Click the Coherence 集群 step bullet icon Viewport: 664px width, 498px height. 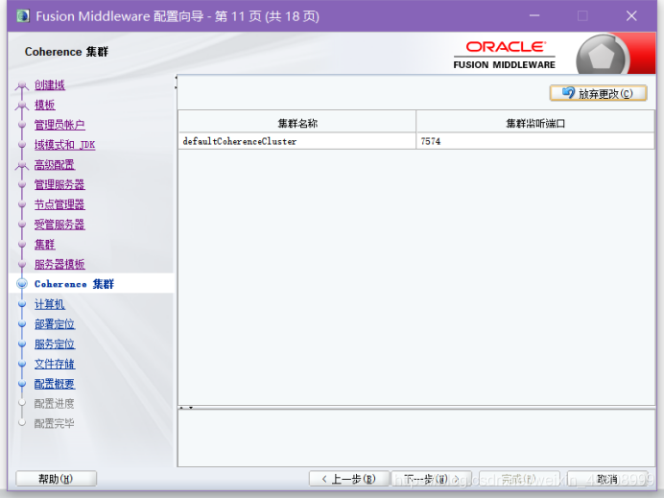(x=22, y=284)
